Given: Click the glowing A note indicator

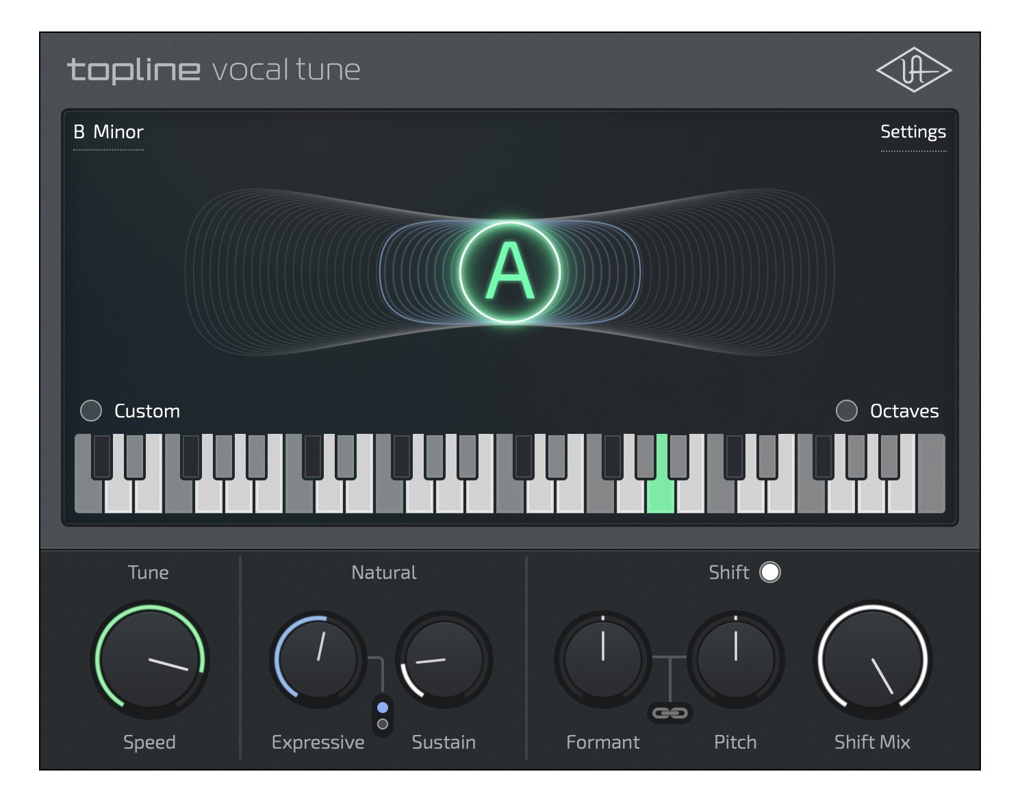Looking at the screenshot, I should [x=510, y=272].
